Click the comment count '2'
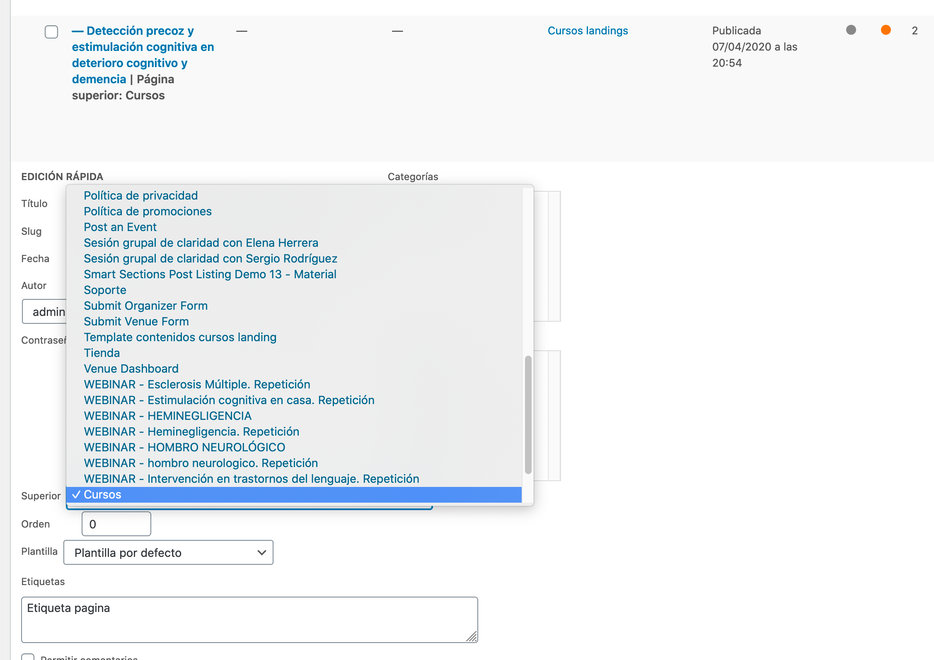 click(915, 31)
